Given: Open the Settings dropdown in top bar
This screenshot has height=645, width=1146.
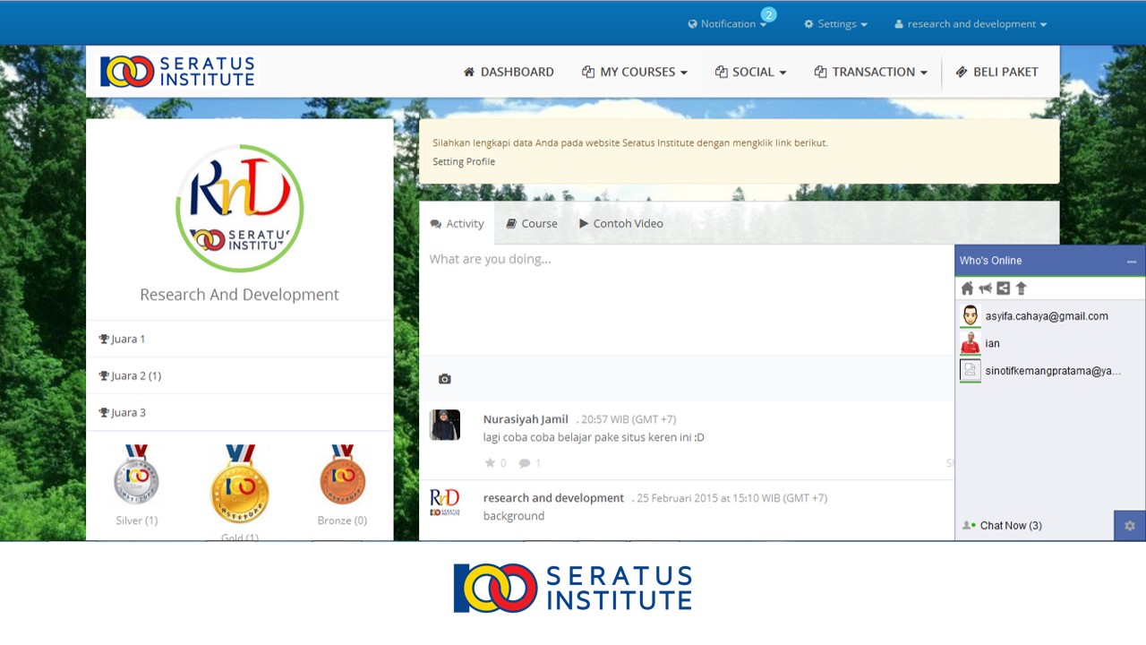Looking at the screenshot, I should pos(835,24).
